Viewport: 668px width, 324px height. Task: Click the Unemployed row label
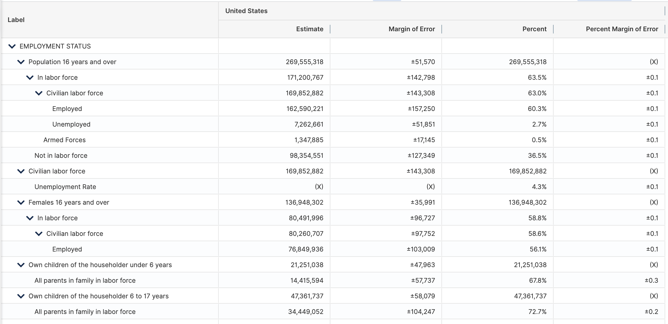point(71,124)
